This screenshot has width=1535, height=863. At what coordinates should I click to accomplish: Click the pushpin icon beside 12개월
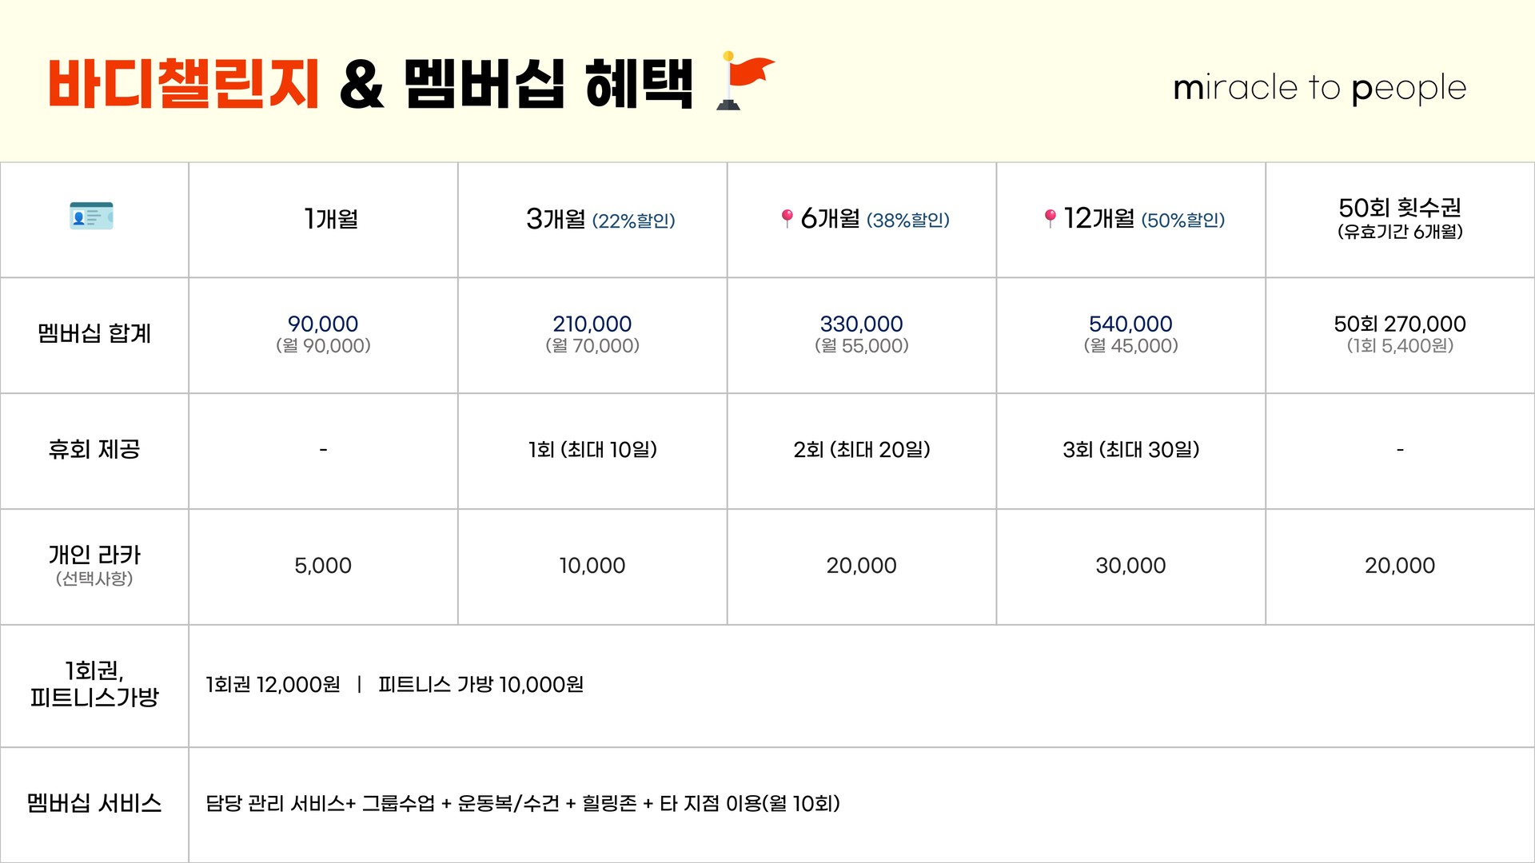1050,218
